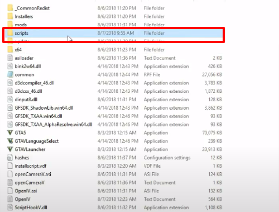This screenshot has height=212, width=279.
Task: Select the openCameraV text document name
Action: (x=30, y=182)
